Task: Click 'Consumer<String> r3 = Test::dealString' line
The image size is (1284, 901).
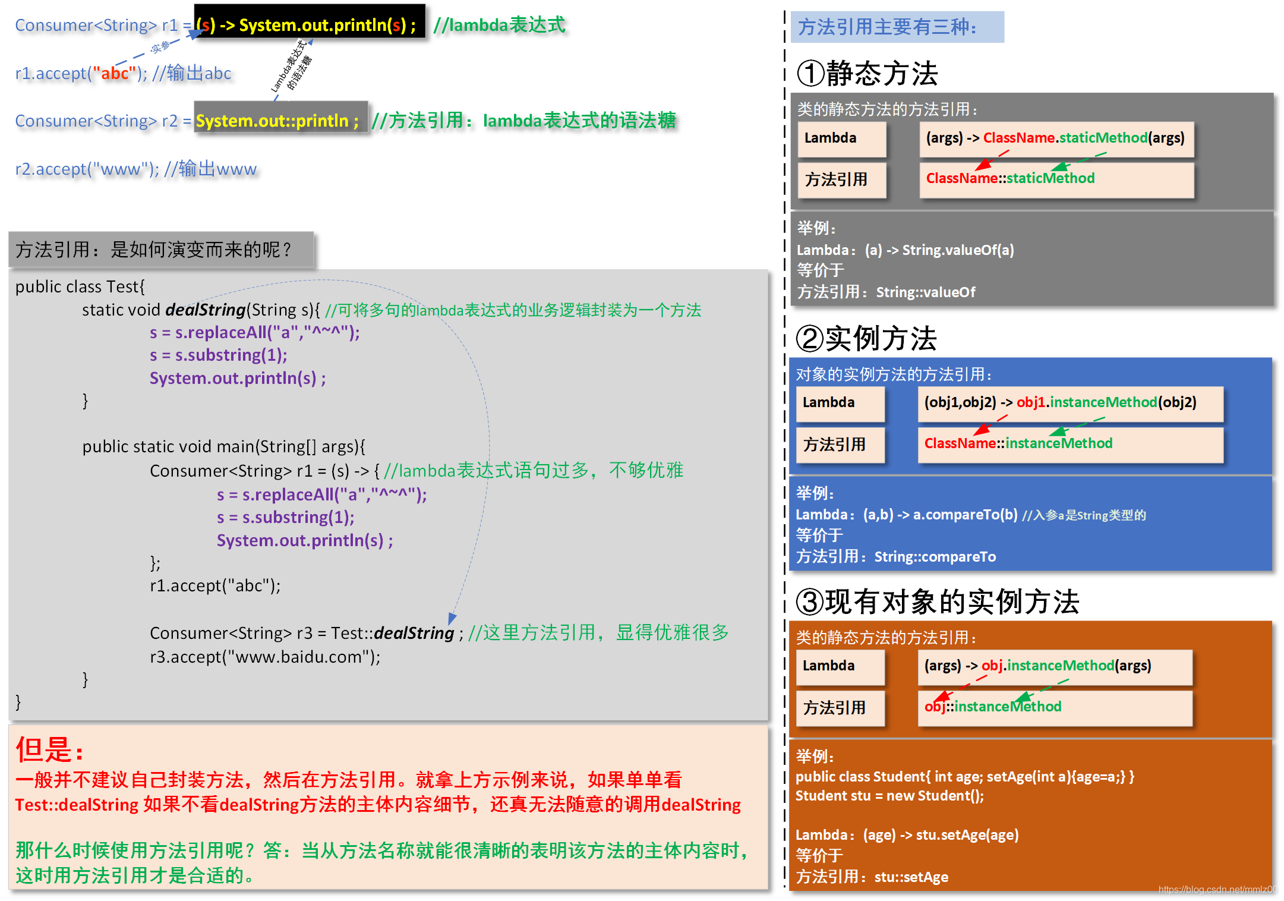Action: (302, 633)
